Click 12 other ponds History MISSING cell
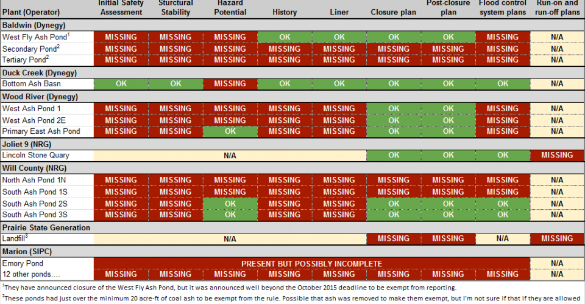The height and width of the screenshot is (304, 585). tap(285, 274)
